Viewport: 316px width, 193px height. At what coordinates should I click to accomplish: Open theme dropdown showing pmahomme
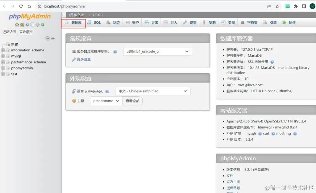(x=106, y=101)
